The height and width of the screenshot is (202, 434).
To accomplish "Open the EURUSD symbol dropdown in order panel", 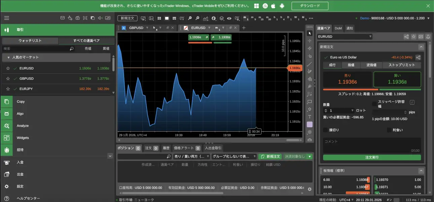I will 345,37.
